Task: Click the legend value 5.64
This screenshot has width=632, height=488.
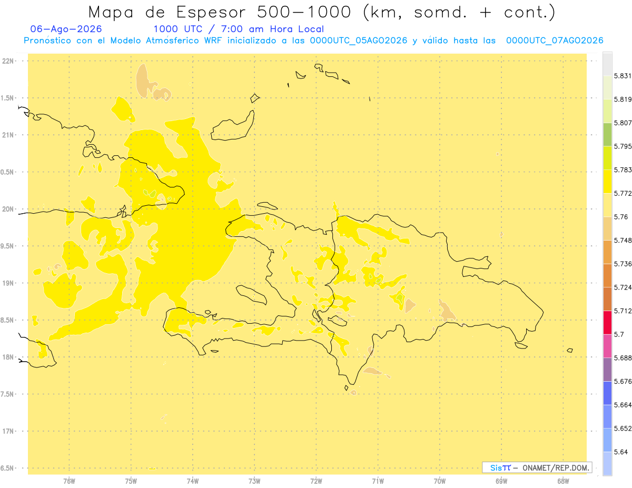Action: (x=621, y=452)
